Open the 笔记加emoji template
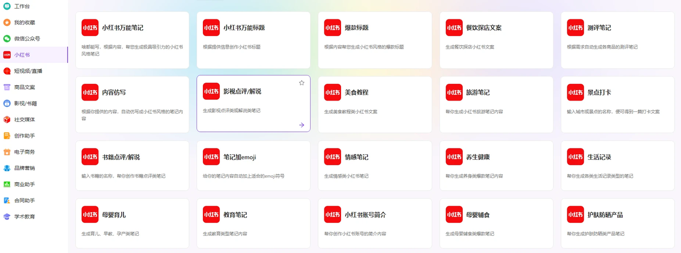 254,166
